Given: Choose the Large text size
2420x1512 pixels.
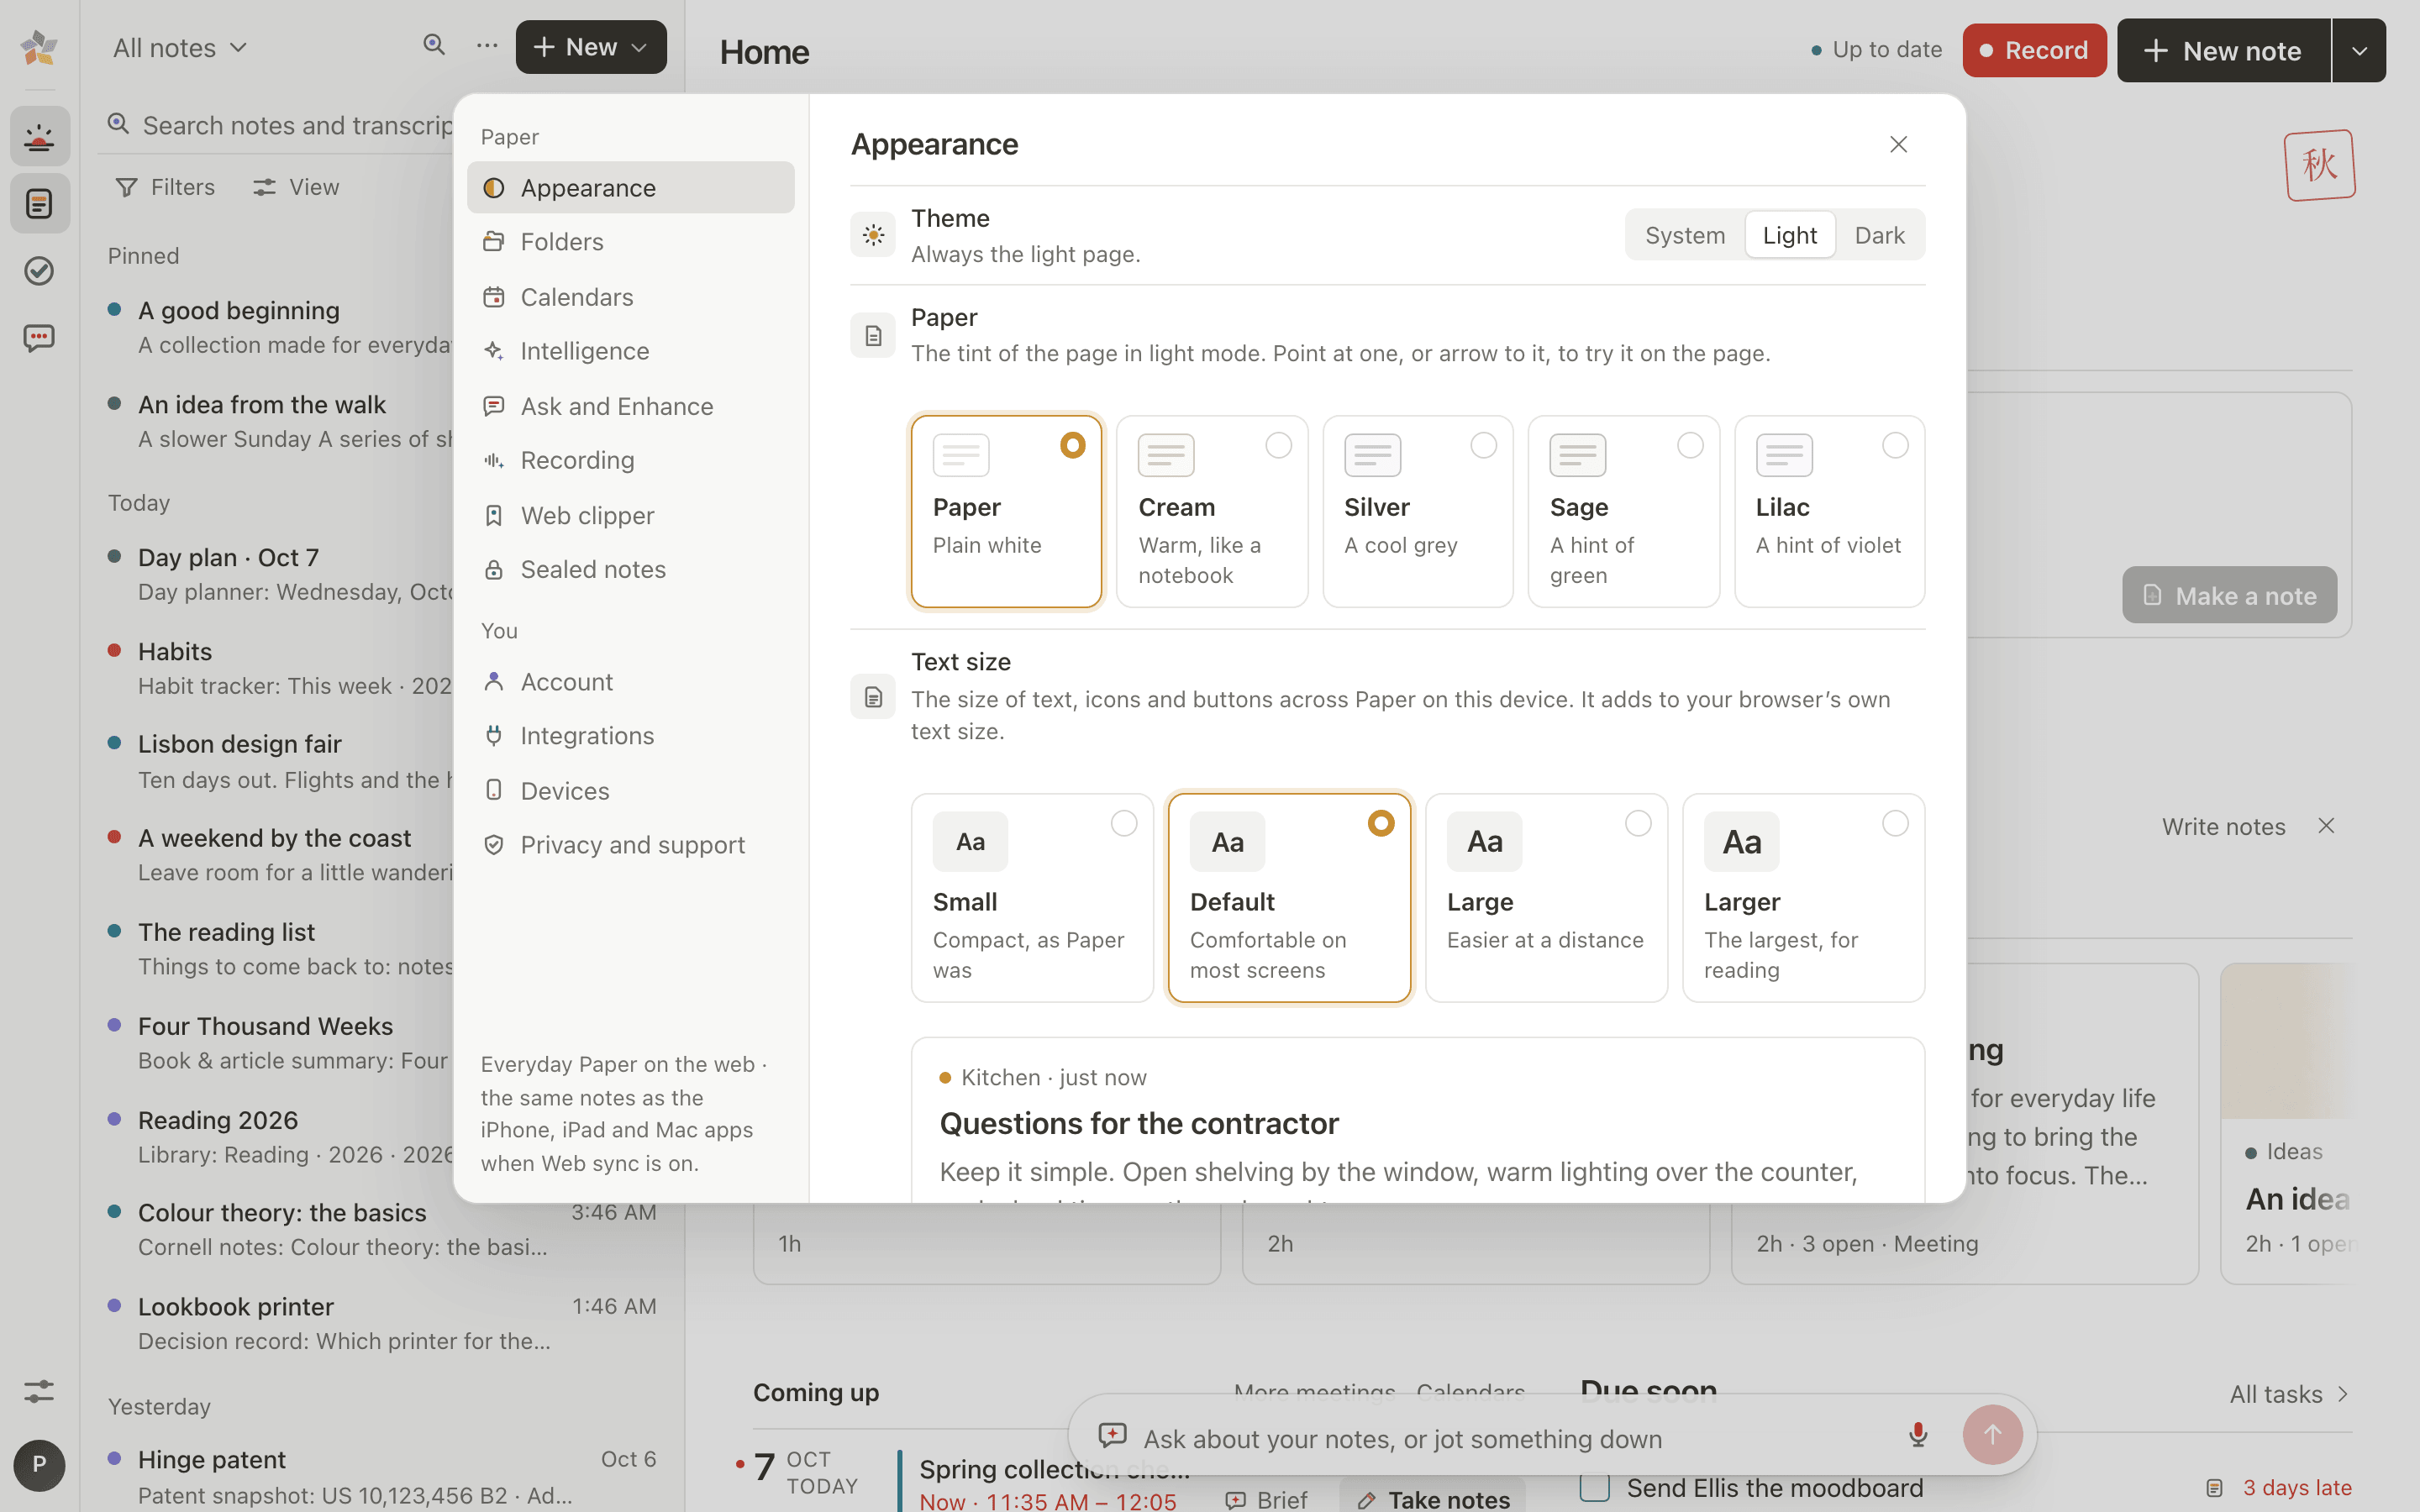Looking at the screenshot, I should 1546,898.
